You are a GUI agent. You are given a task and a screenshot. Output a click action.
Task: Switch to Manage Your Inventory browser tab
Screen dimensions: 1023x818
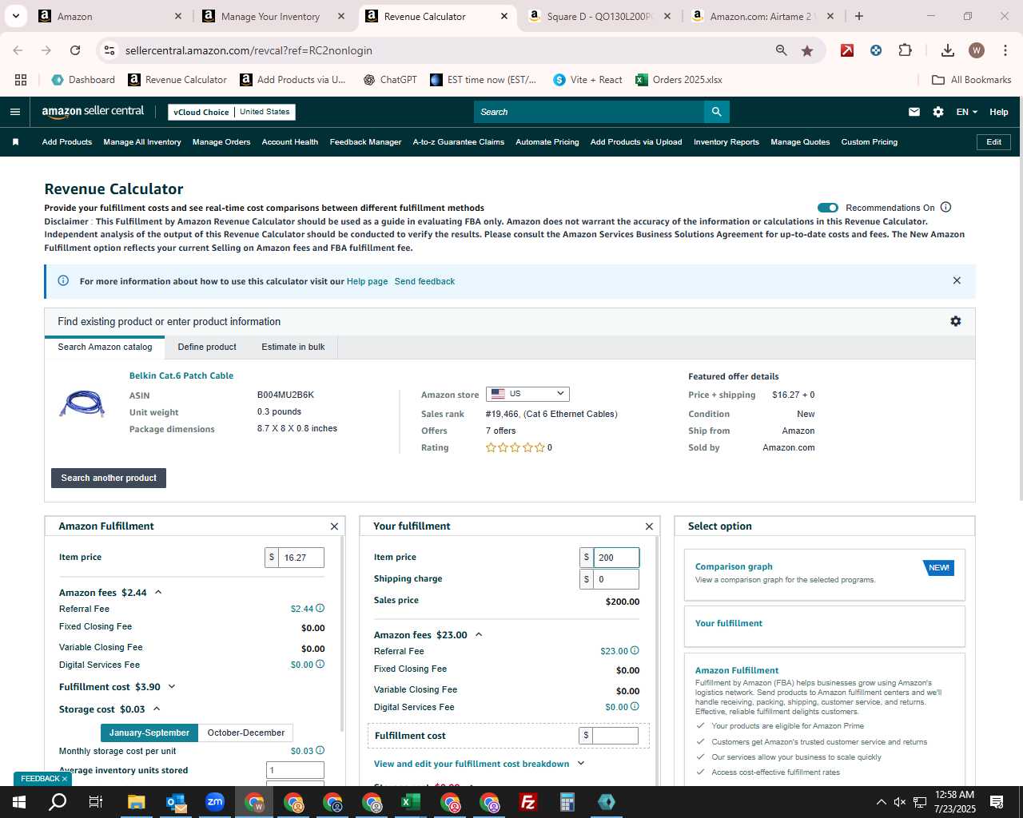pyautogui.click(x=272, y=16)
